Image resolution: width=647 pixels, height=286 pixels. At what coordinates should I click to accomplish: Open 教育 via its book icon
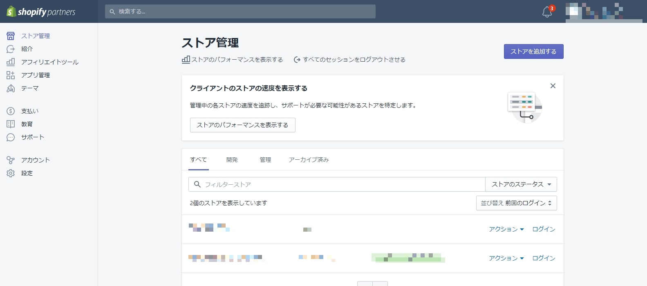[x=11, y=124]
